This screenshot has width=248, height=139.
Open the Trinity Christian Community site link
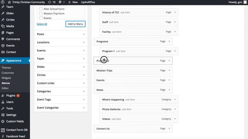coord(28,2)
